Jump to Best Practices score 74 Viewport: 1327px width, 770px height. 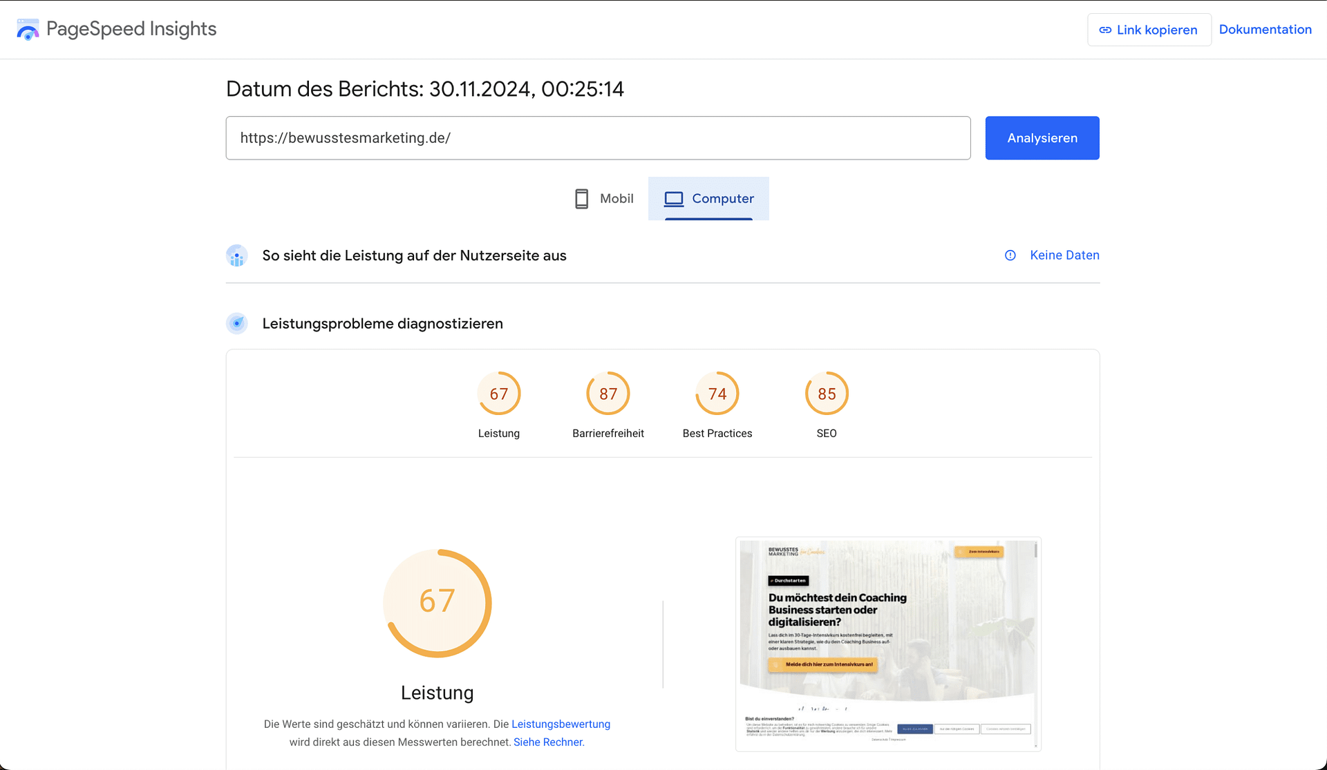pos(717,394)
